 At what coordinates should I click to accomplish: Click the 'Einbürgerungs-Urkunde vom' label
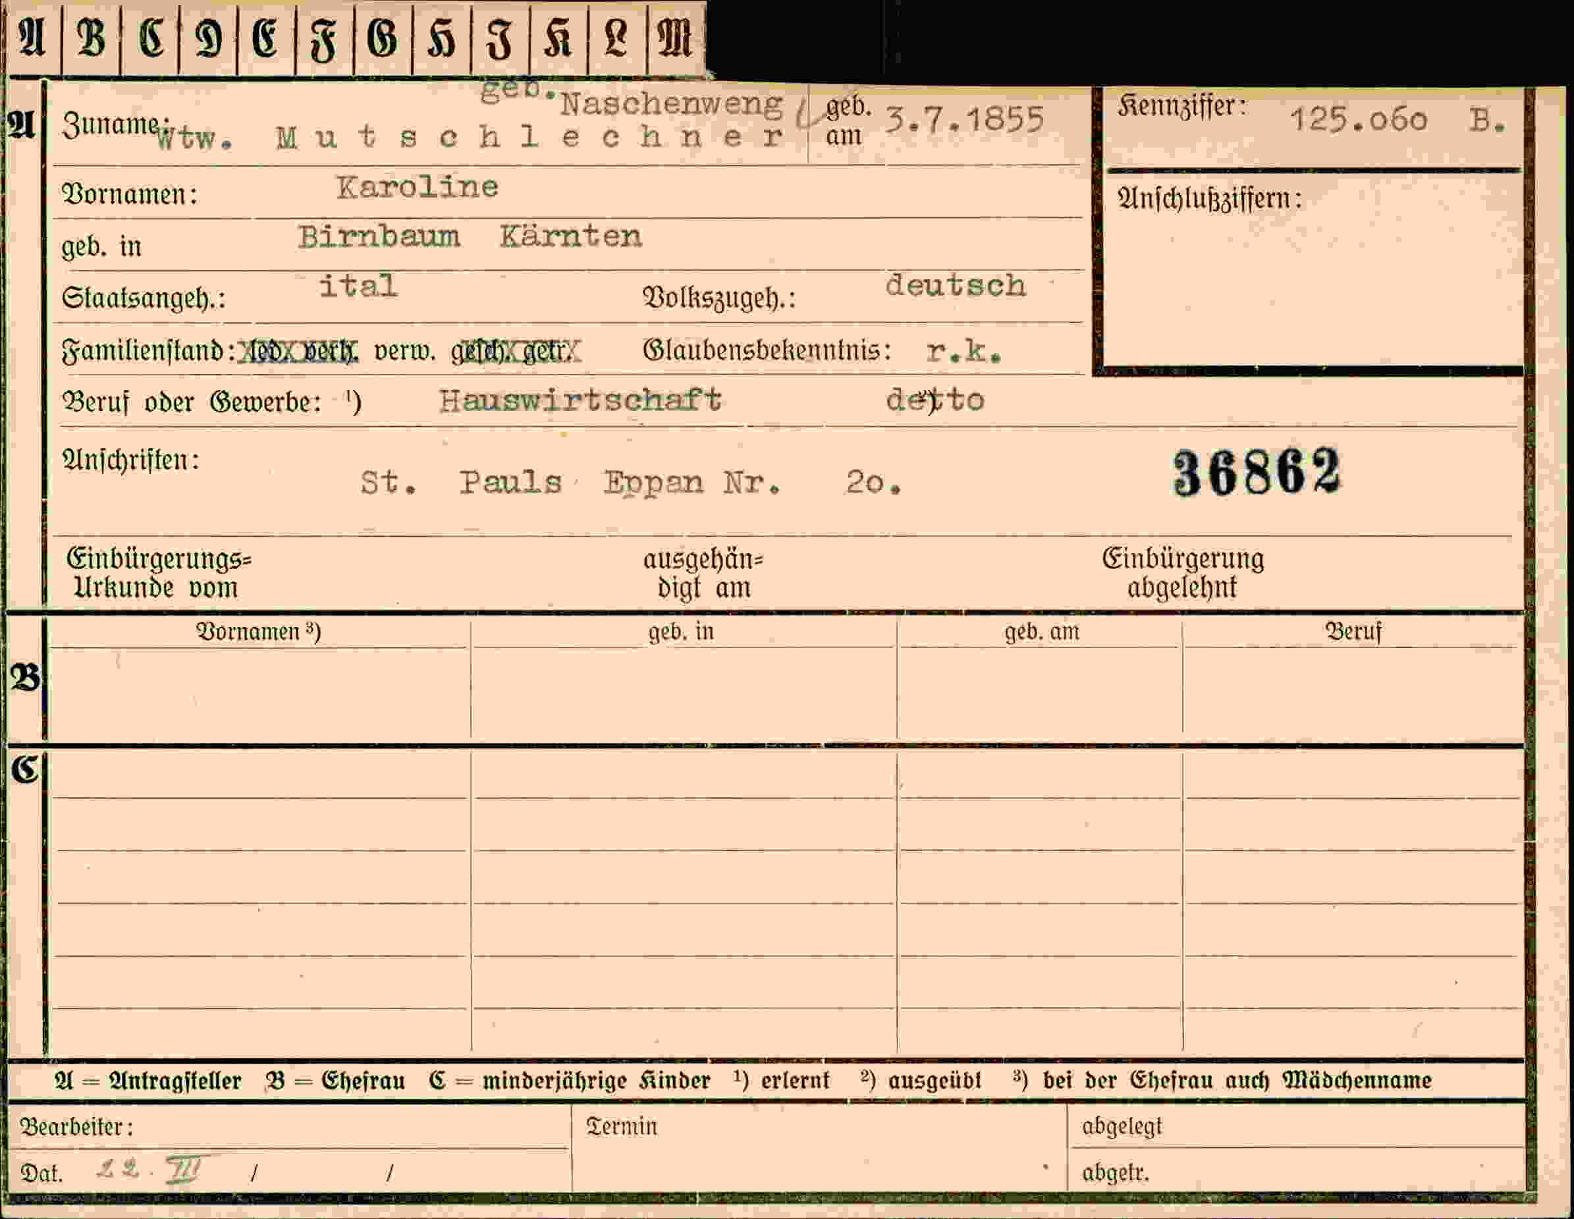(159, 573)
